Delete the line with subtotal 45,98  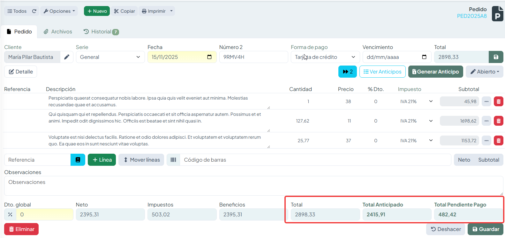point(499,101)
